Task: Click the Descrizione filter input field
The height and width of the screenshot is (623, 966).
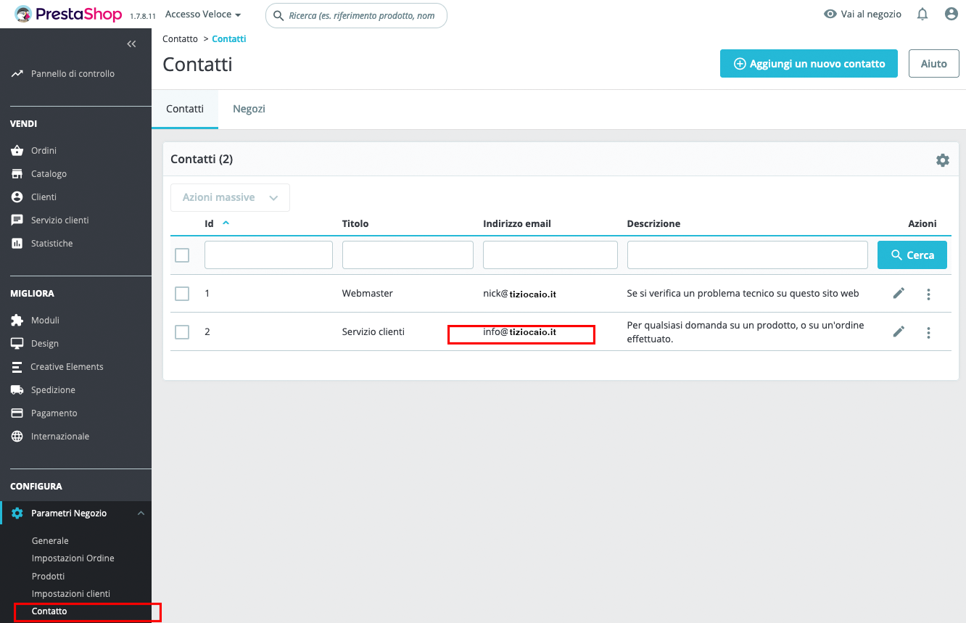Action: [x=748, y=255]
